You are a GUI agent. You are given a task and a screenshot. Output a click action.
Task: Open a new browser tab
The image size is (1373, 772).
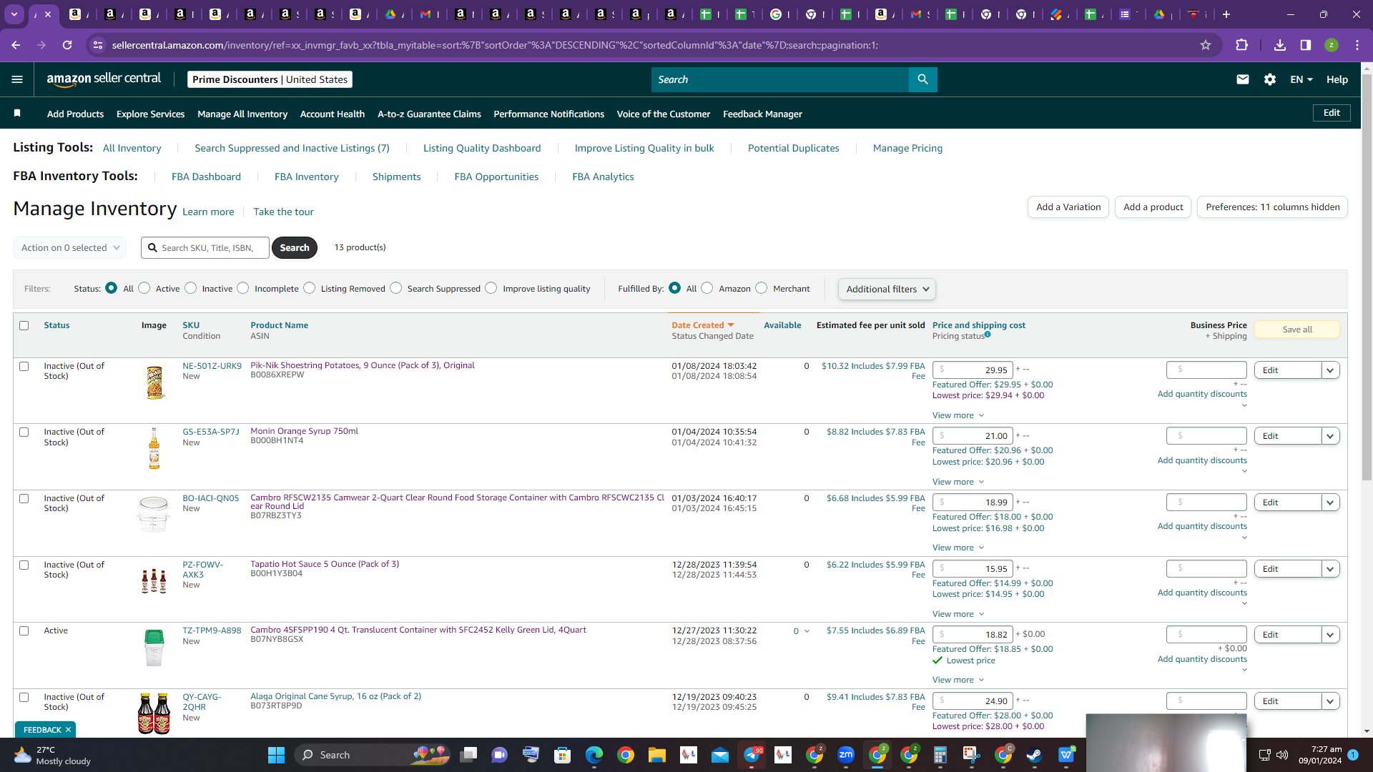tap(1226, 14)
